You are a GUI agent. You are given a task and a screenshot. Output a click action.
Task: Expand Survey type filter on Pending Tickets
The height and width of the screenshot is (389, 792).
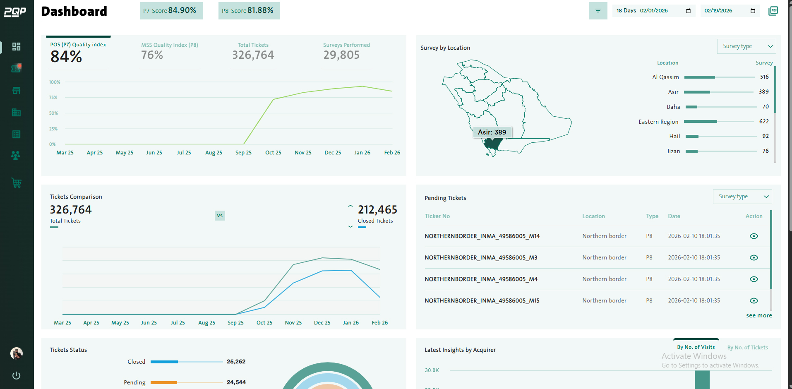(742, 196)
